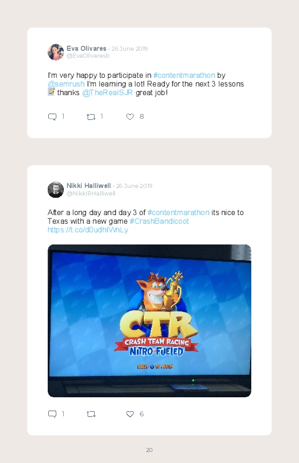Open the @semrush mention link

coord(66,84)
